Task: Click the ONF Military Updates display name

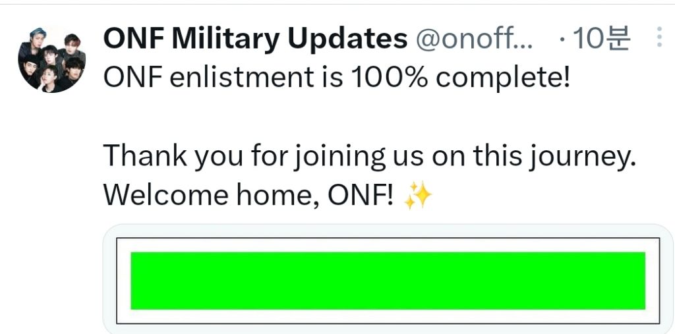Action: point(255,40)
